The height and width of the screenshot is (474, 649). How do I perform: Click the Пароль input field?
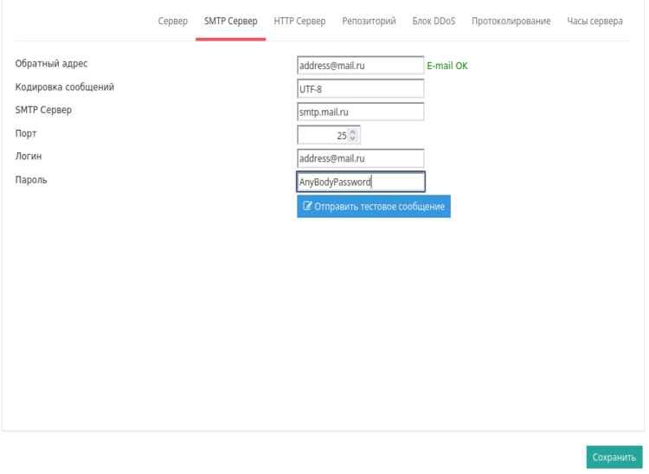click(x=360, y=182)
